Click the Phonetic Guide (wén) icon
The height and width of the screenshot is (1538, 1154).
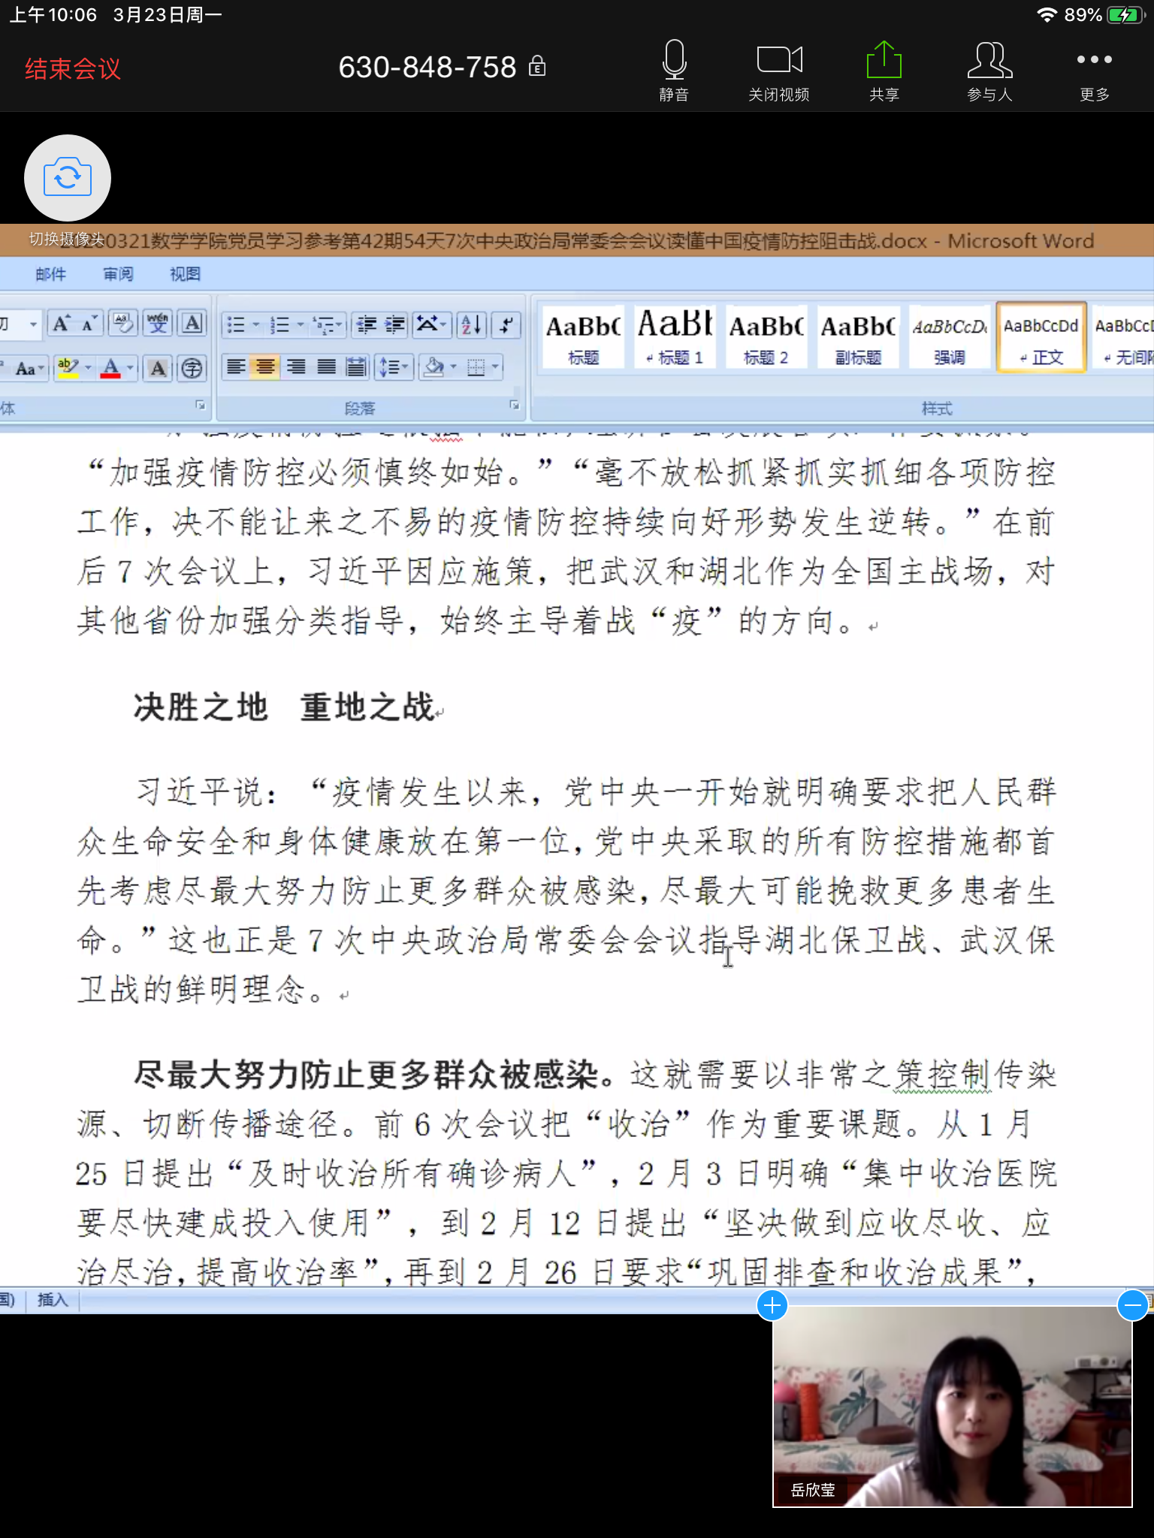tap(158, 324)
